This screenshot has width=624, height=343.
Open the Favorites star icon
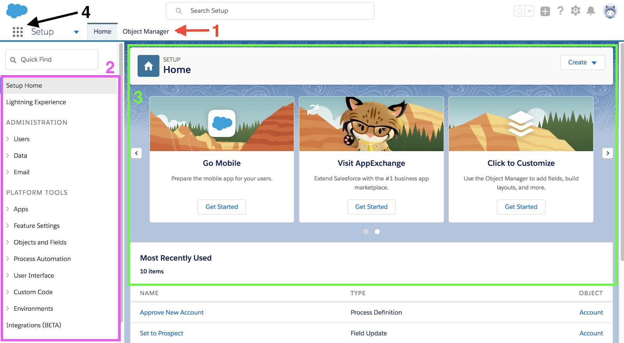coord(519,11)
